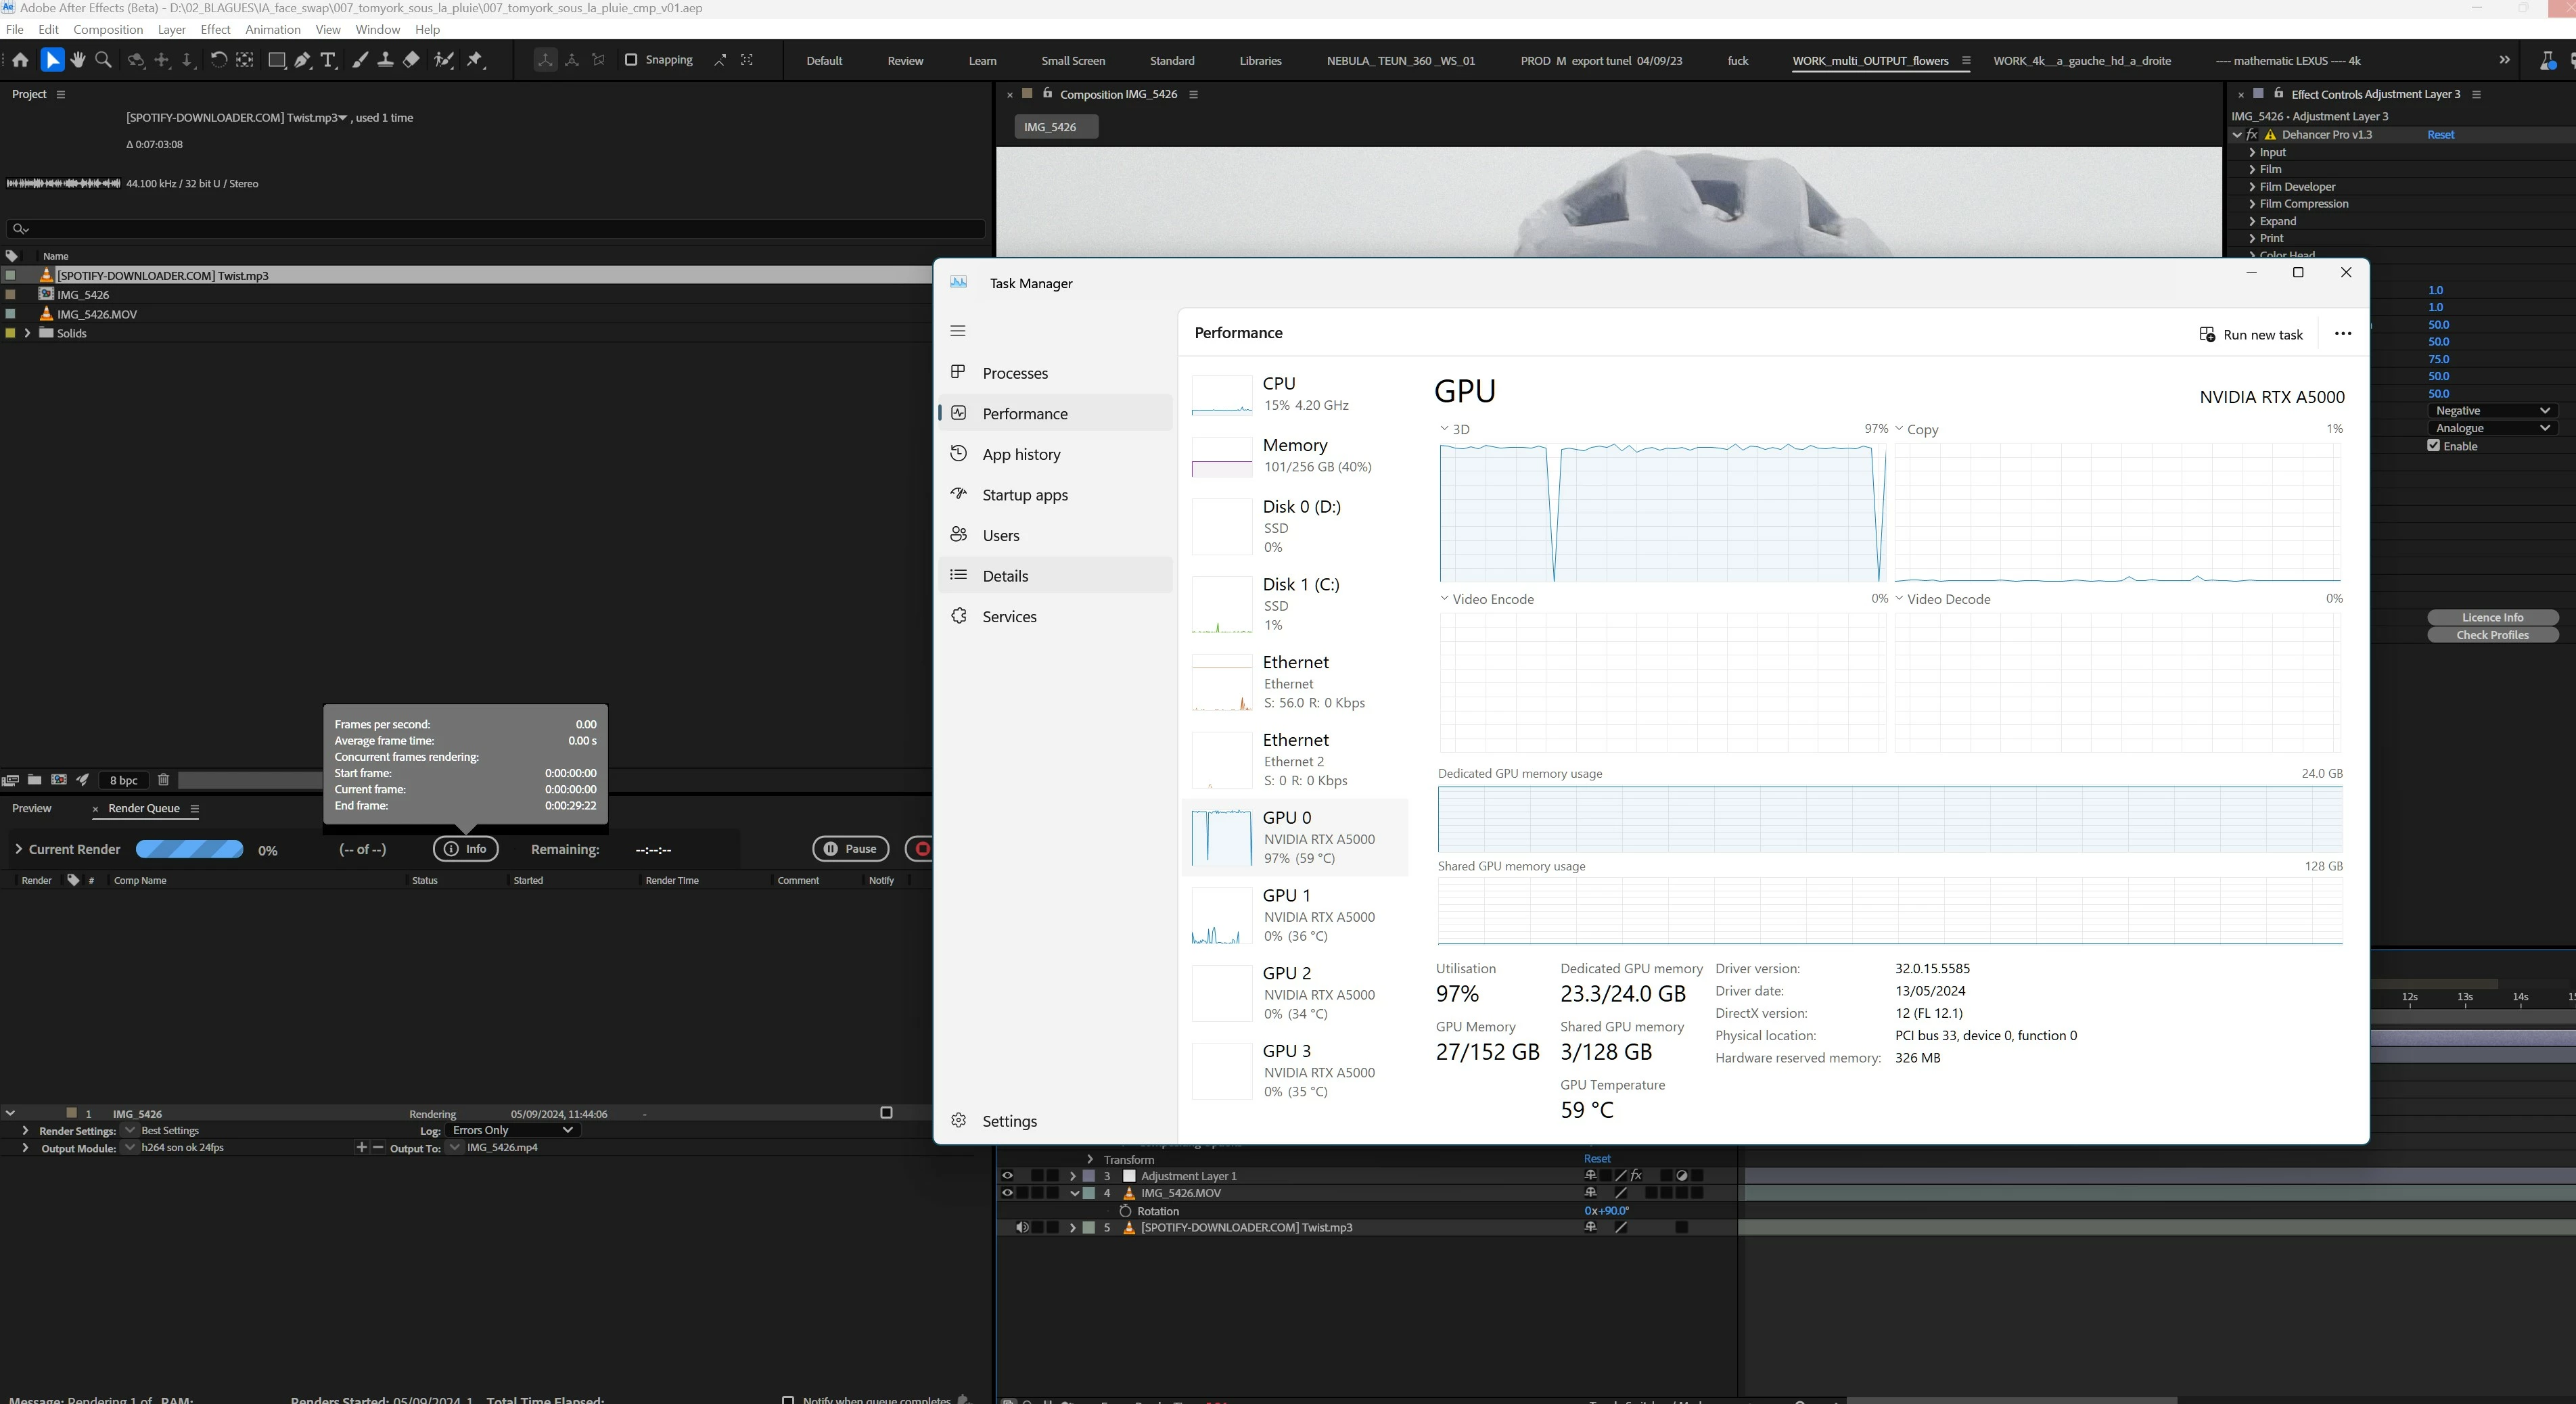
Task: Open the Composition menu
Action: (108, 29)
